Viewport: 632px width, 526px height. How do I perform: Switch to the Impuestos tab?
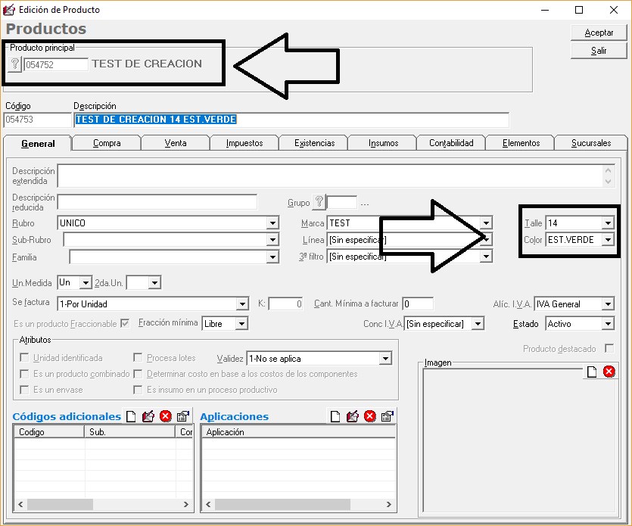(x=244, y=143)
